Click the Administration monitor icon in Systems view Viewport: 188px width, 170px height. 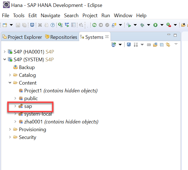pos(129,45)
